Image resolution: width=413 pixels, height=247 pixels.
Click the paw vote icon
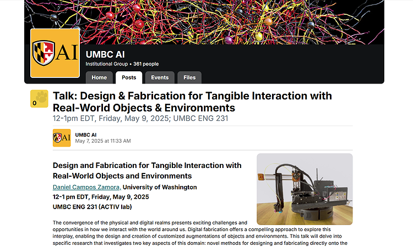coord(39,99)
